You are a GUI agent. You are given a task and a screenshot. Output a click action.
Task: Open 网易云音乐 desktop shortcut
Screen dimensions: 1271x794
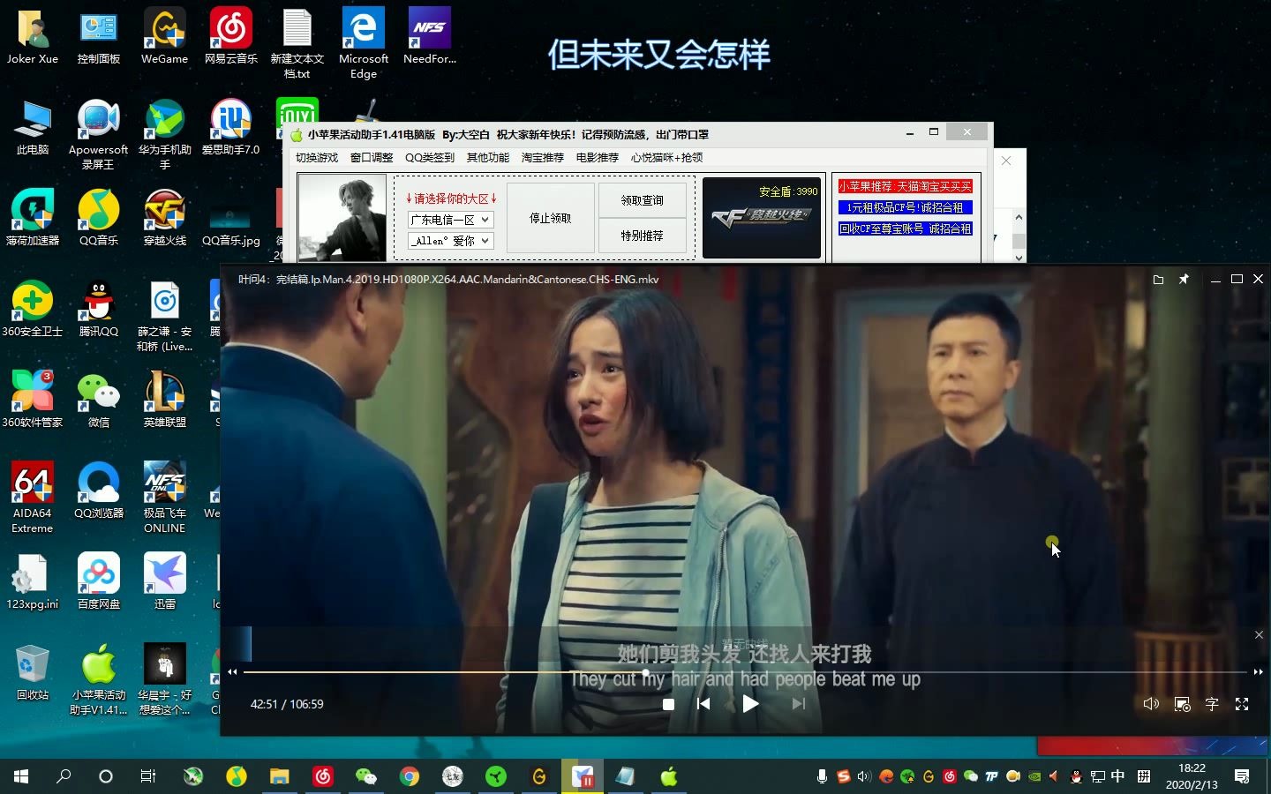(x=231, y=36)
